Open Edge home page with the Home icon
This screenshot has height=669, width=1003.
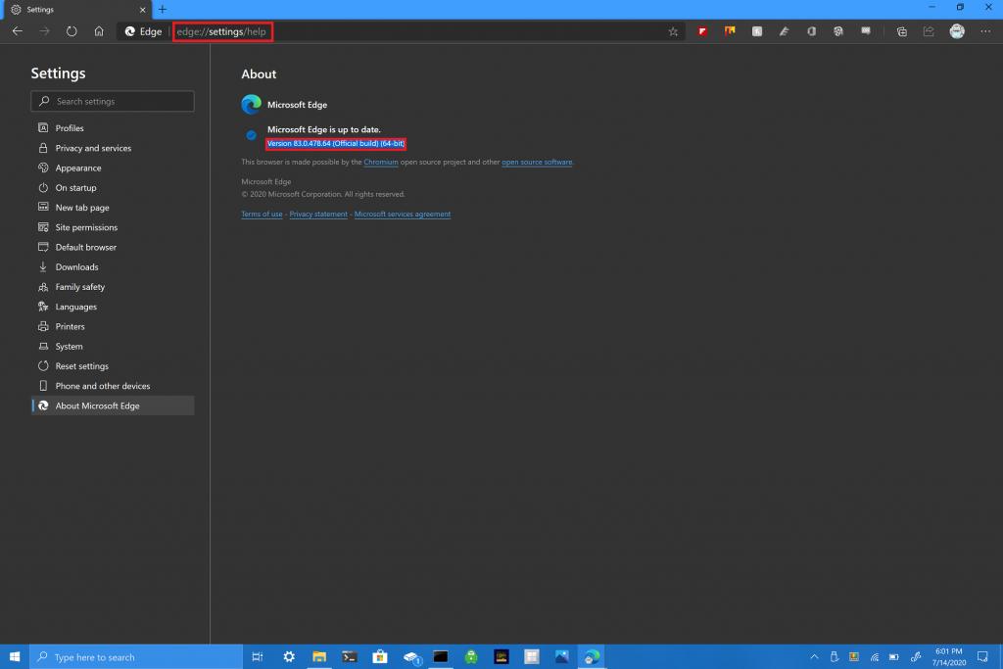point(98,30)
